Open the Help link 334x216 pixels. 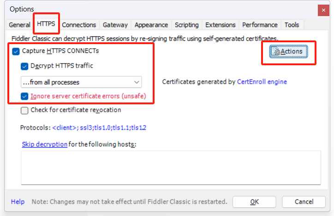tap(18, 202)
